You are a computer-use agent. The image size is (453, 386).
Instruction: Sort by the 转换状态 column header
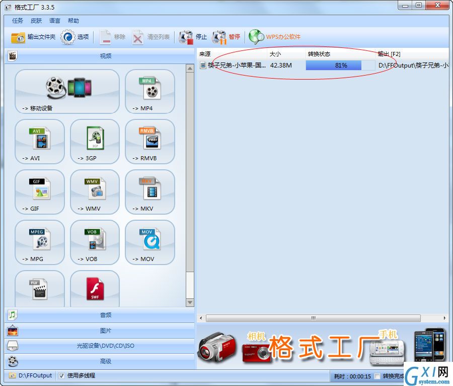340,54
